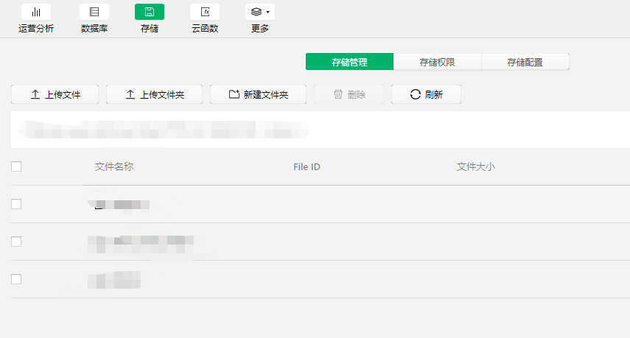Expand the 更多 layers dropdown
The image size is (630, 338).
click(260, 12)
